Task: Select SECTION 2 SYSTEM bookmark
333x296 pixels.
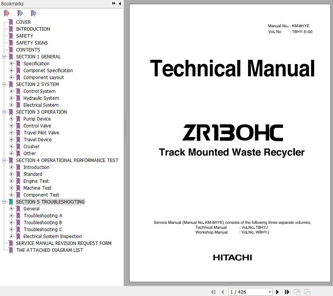Action: tap(37, 84)
